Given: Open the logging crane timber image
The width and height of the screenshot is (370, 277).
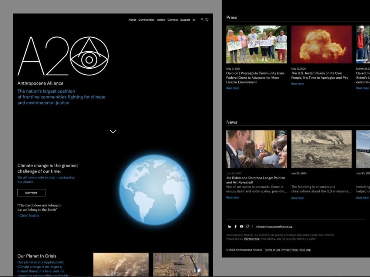Looking at the screenshot, I should [x=181, y=264].
